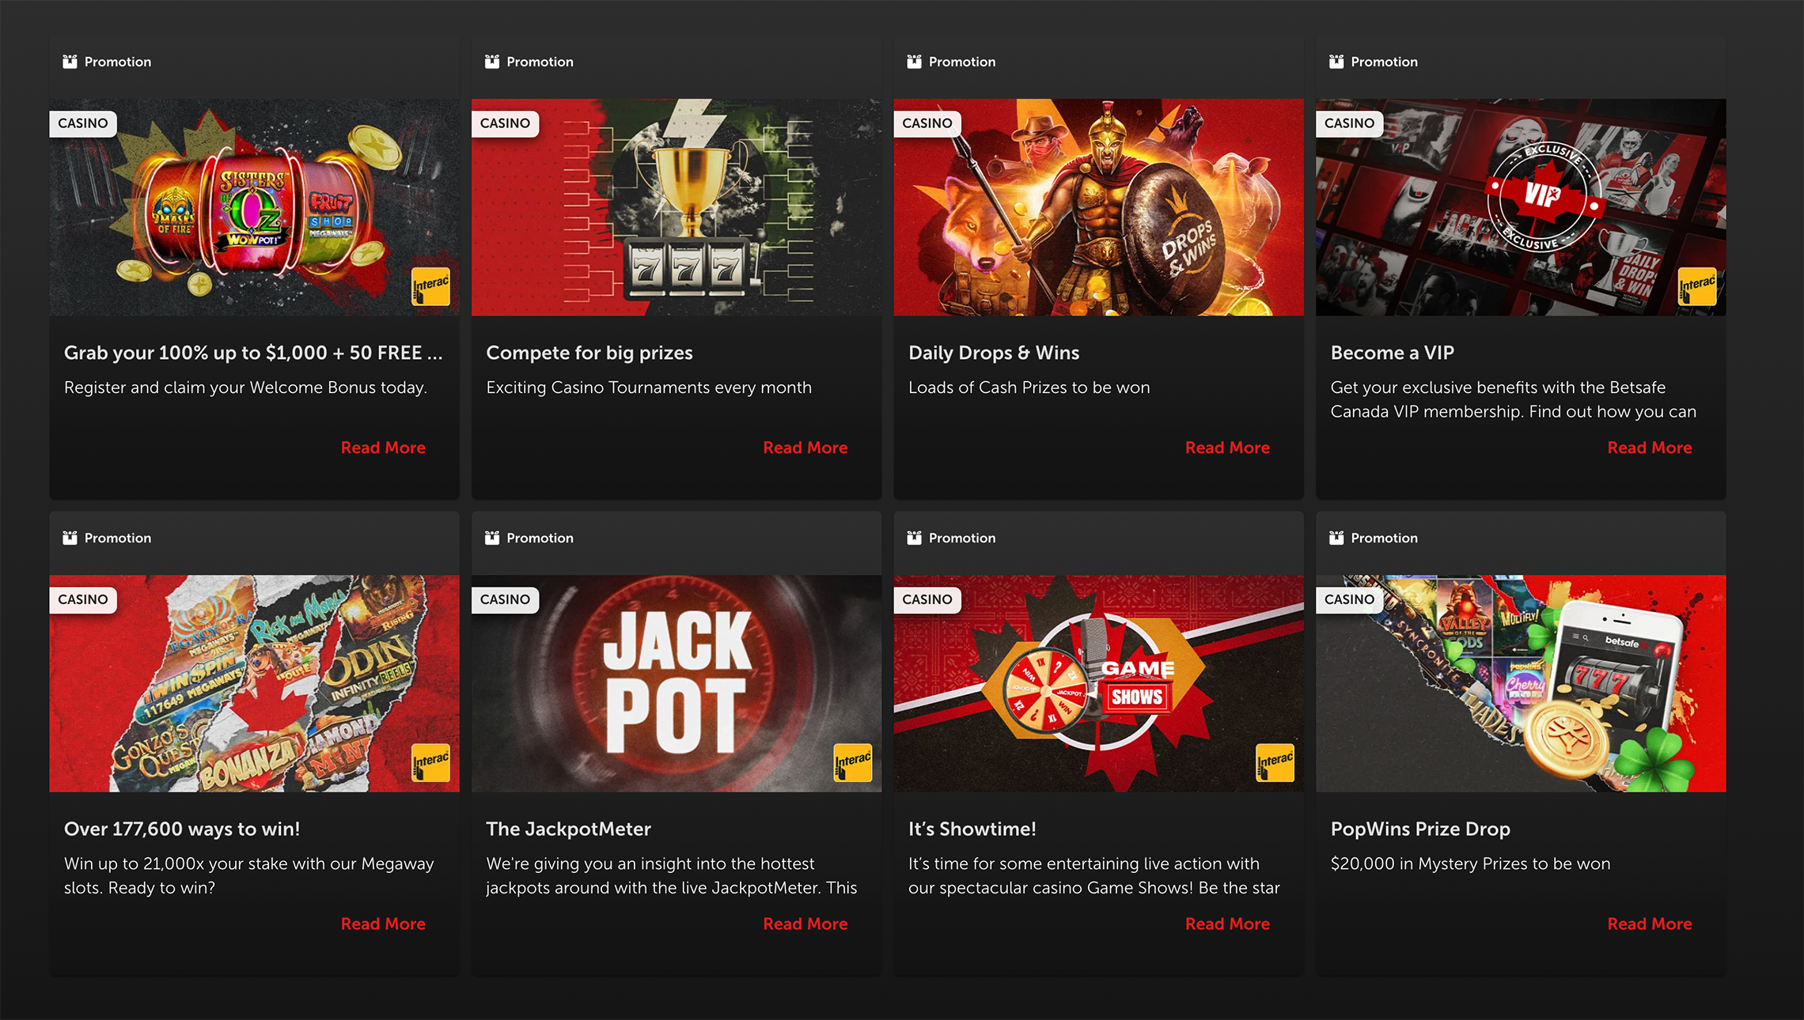Click the gift icon on the Megaways card
Screen dimensions: 1804x1020
click(x=70, y=538)
